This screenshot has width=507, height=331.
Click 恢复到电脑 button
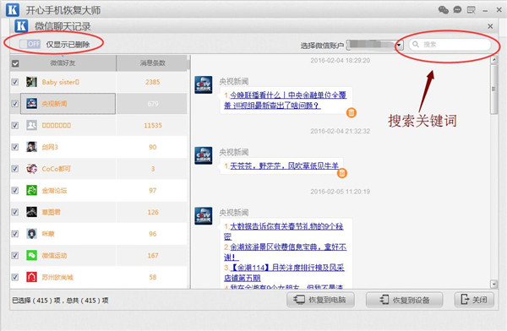tap(320, 300)
